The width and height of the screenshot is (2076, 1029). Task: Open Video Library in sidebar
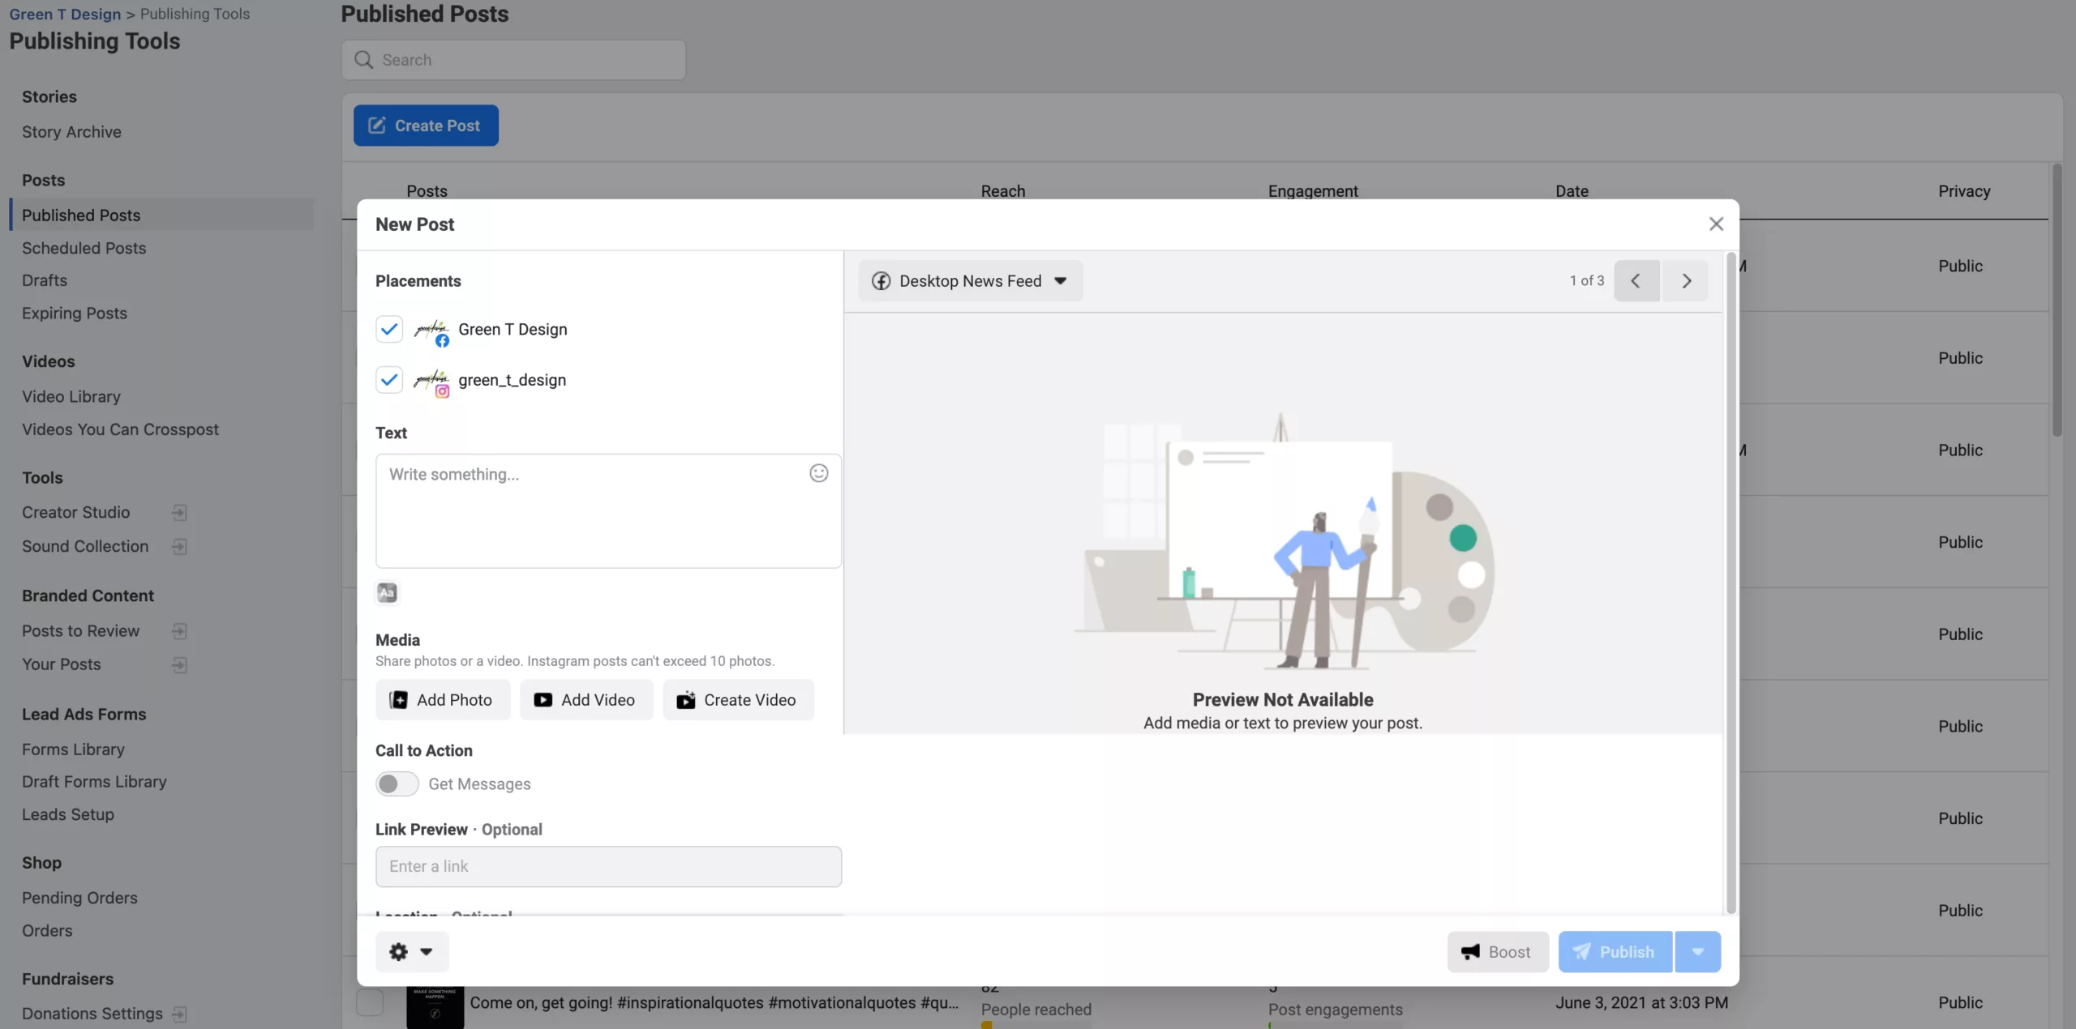pyautogui.click(x=71, y=396)
